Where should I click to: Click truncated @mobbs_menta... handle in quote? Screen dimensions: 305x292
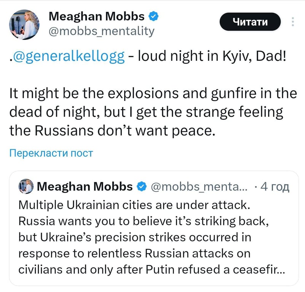(x=199, y=187)
